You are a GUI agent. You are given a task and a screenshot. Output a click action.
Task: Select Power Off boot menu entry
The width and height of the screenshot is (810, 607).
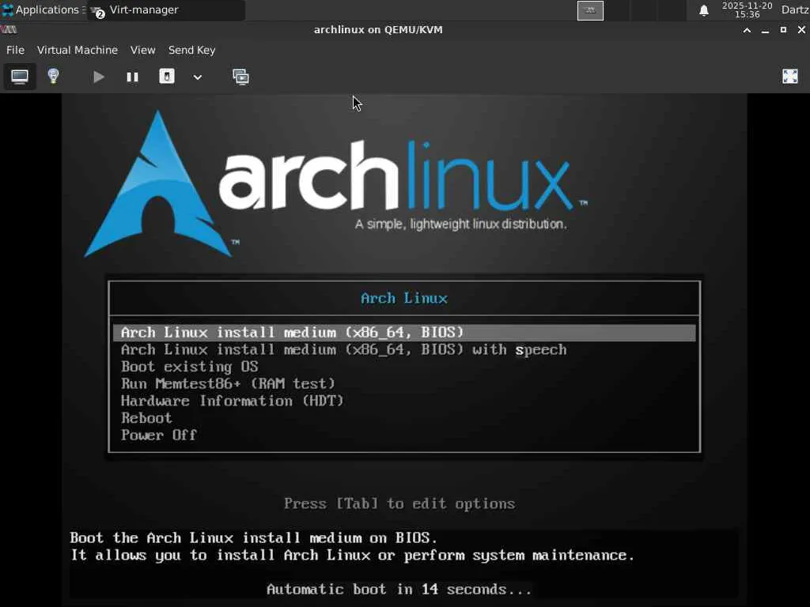[x=158, y=435]
